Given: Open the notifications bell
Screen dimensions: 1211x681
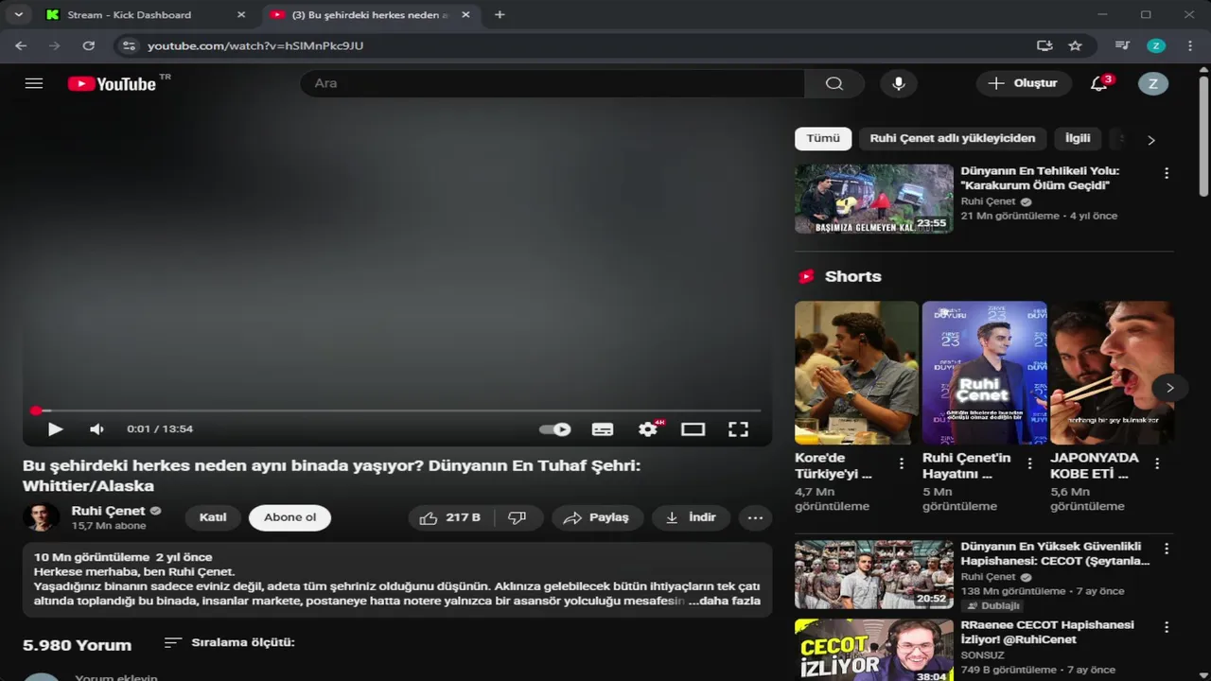Looking at the screenshot, I should click(x=1098, y=83).
